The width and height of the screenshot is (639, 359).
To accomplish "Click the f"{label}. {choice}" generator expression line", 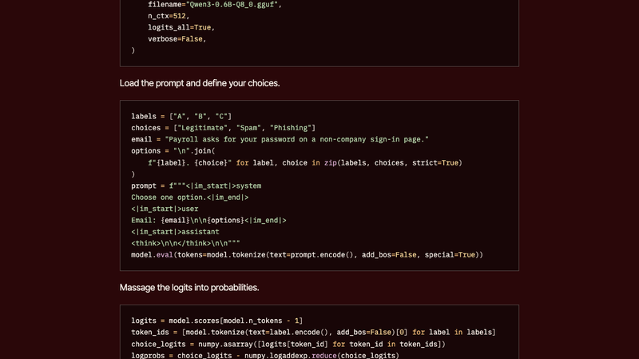I will (305, 163).
